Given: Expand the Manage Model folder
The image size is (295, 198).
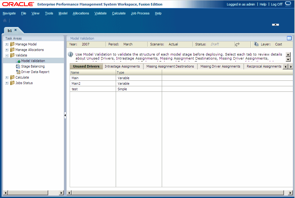Looking at the screenshot, I should [x=7, y=44].
